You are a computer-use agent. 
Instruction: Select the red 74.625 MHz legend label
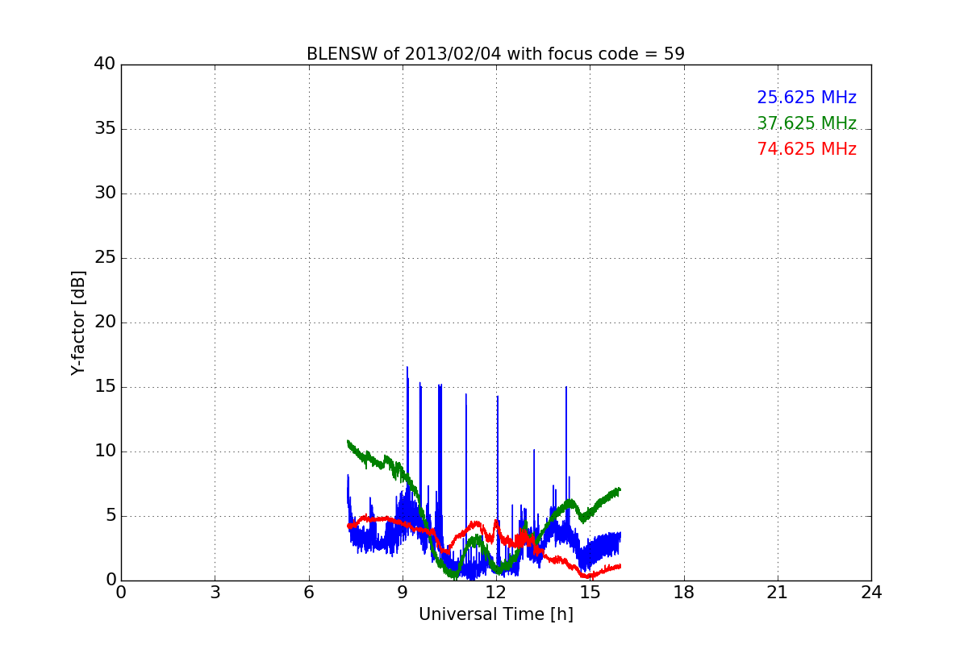(x=807, y=149)
